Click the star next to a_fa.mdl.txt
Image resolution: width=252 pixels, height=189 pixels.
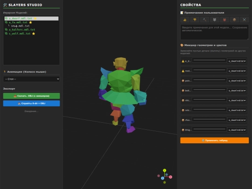coord(30,22)
